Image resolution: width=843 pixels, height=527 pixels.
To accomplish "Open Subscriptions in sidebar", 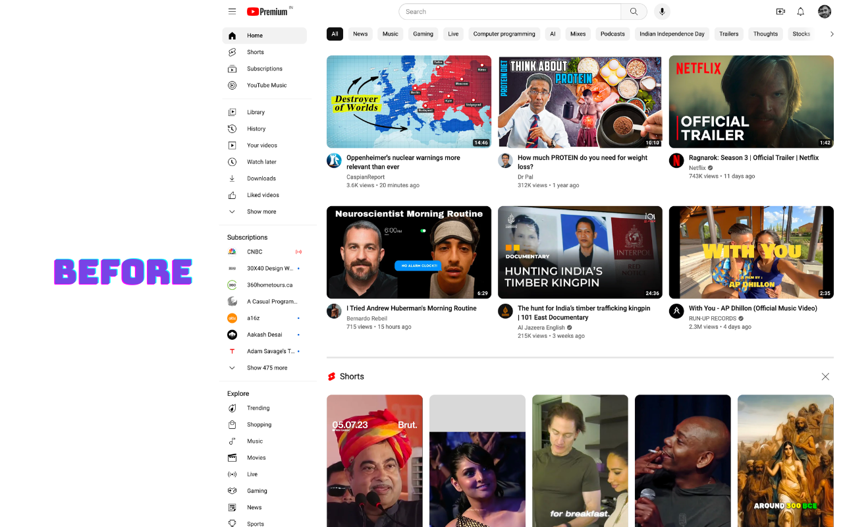I will click(x=264, y=69).
